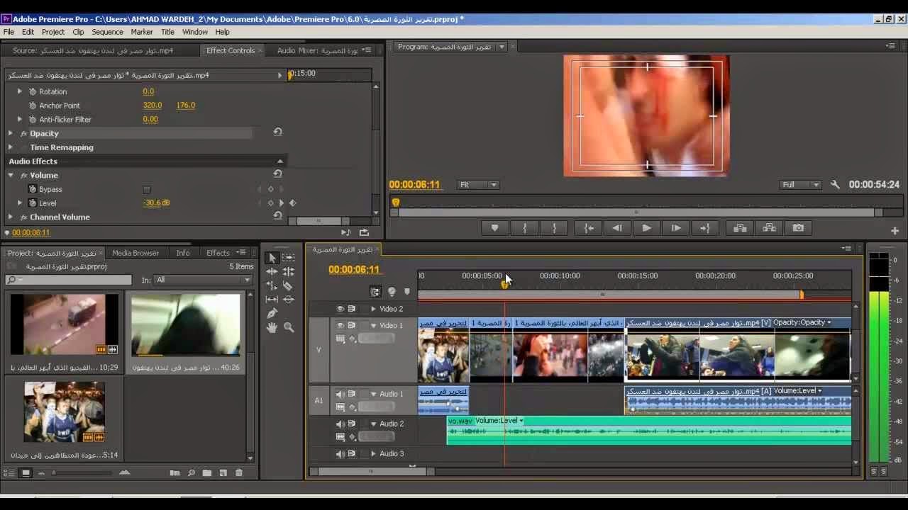Image resolution: width=908 pixels, height=510 pixels.
Task: Switch Project panel to list view
Action: click(x=9, y=473)
